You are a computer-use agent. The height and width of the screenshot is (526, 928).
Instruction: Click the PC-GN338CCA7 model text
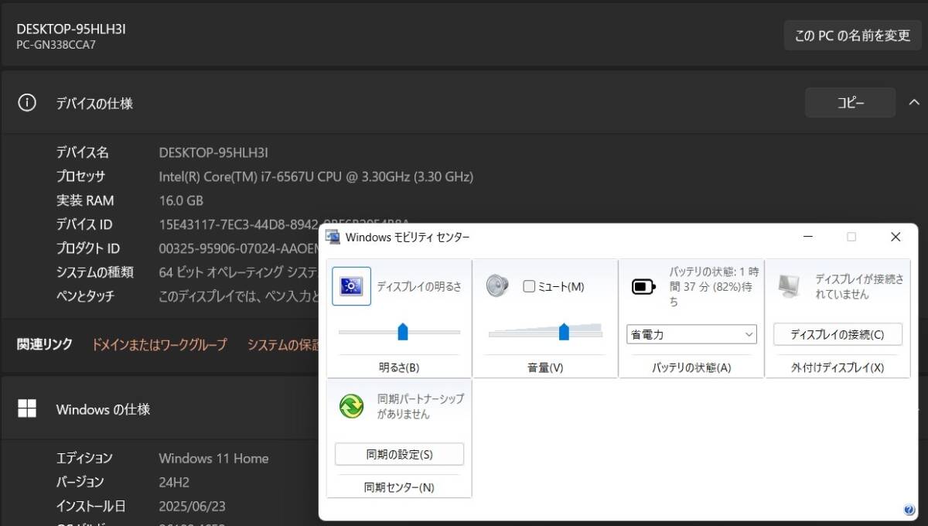click(x=56, y=44)
